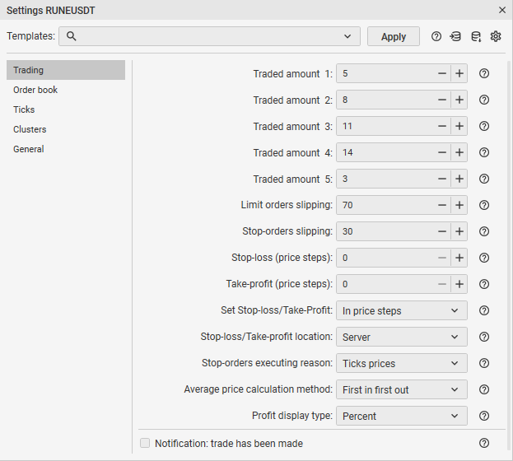Image resolution: width=513 pixels, height=461 pixels.
Task: Open Stop-loss/Take-profit location dropdown
Action: tap(402, 337)
